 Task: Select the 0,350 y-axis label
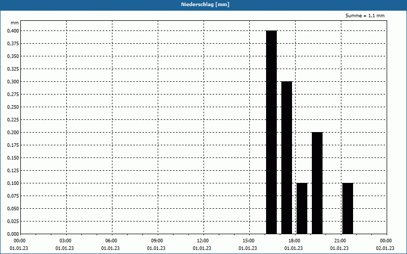pos(13,56)
